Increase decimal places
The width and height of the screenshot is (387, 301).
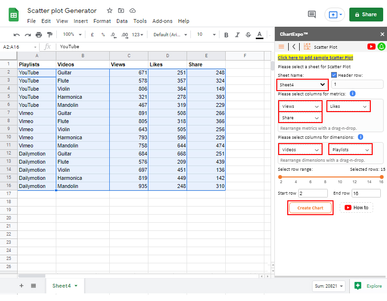pos(125,35)
